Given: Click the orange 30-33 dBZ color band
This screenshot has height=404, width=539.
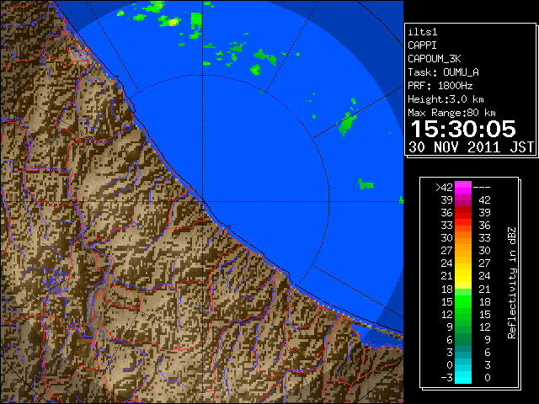Looking at the screenshot, I should (x=463, y=238).
